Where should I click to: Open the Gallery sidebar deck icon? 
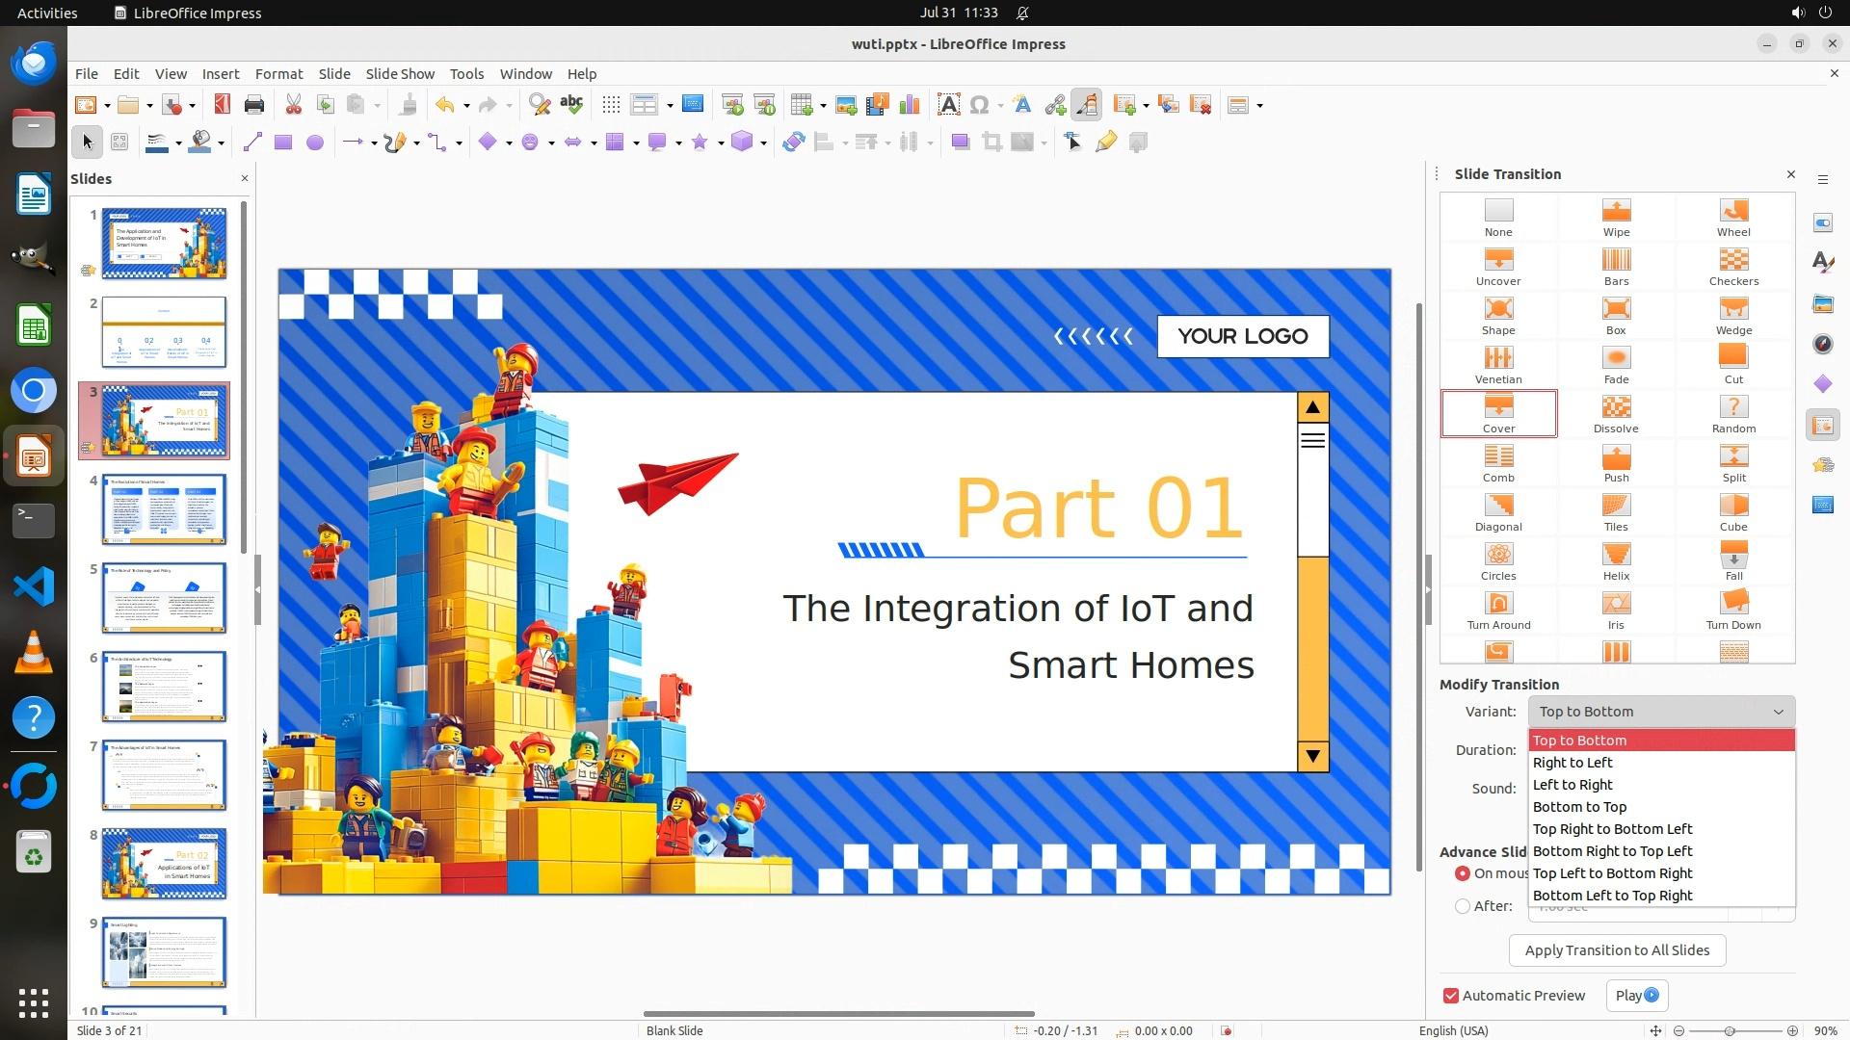tap(1822, 303)
